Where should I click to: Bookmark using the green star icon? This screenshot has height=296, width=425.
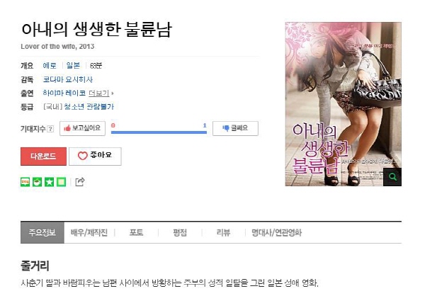(49, 182)
